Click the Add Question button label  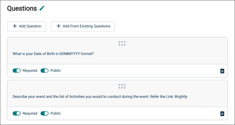click(30, 26)
